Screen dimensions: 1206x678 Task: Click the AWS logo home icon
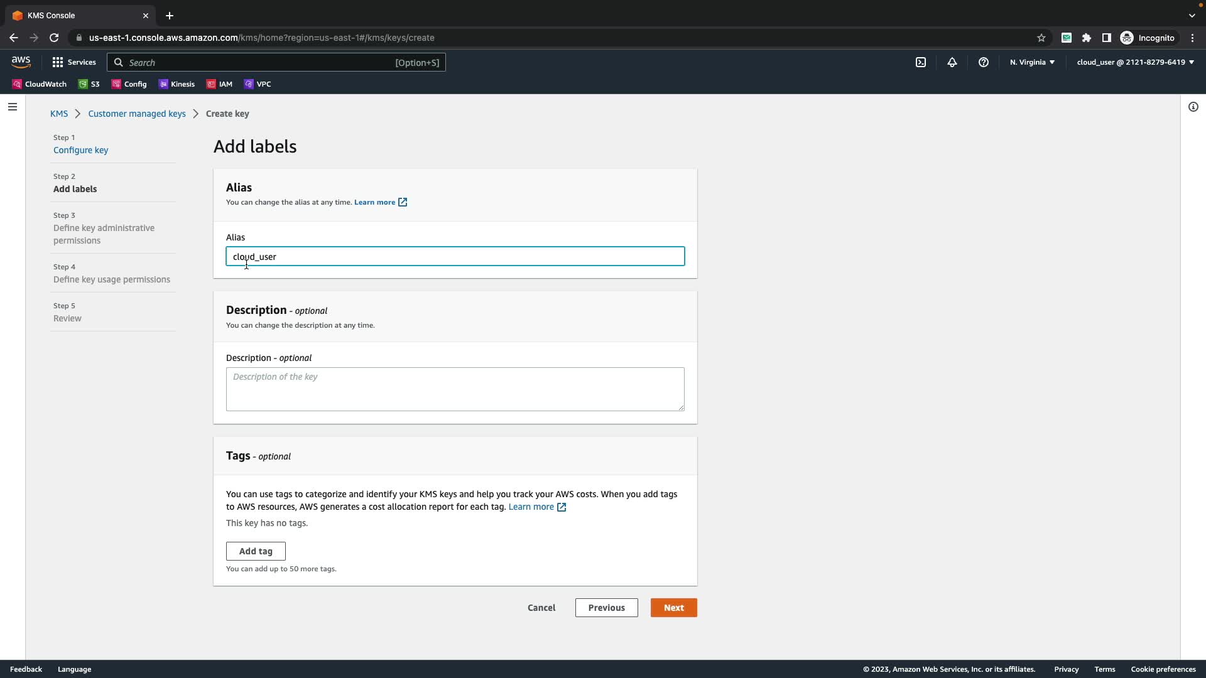[x=21, y=62]
